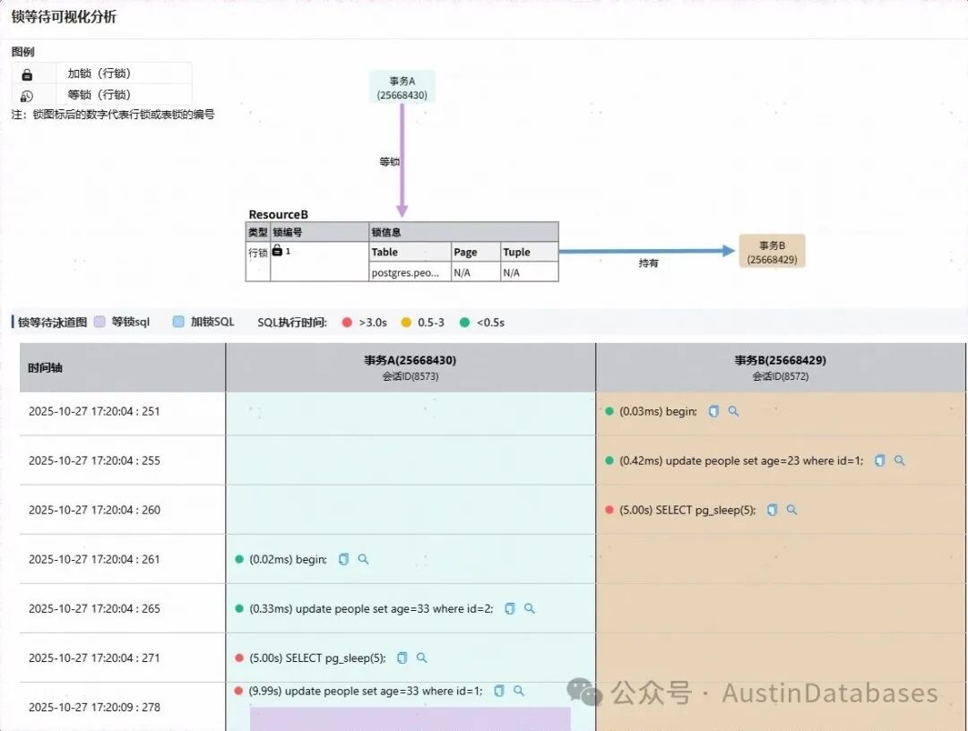This screenshot has height=731, width=968.
Task: Click the red >3.0s legend dot
Action: 347,322
